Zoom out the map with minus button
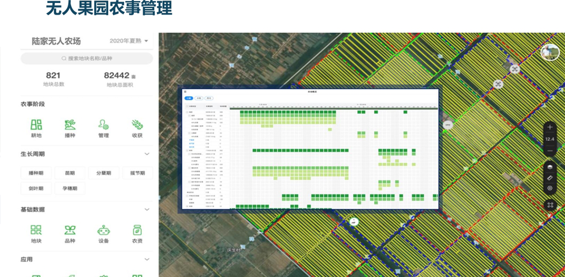 coord(550,151)
